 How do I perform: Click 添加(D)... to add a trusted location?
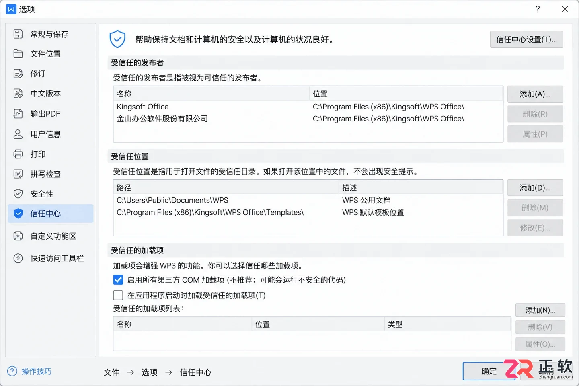(535, 188)
